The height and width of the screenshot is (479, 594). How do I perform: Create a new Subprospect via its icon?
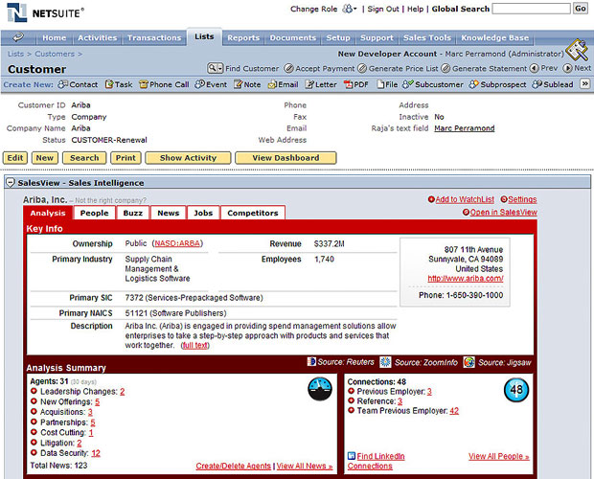474,84
